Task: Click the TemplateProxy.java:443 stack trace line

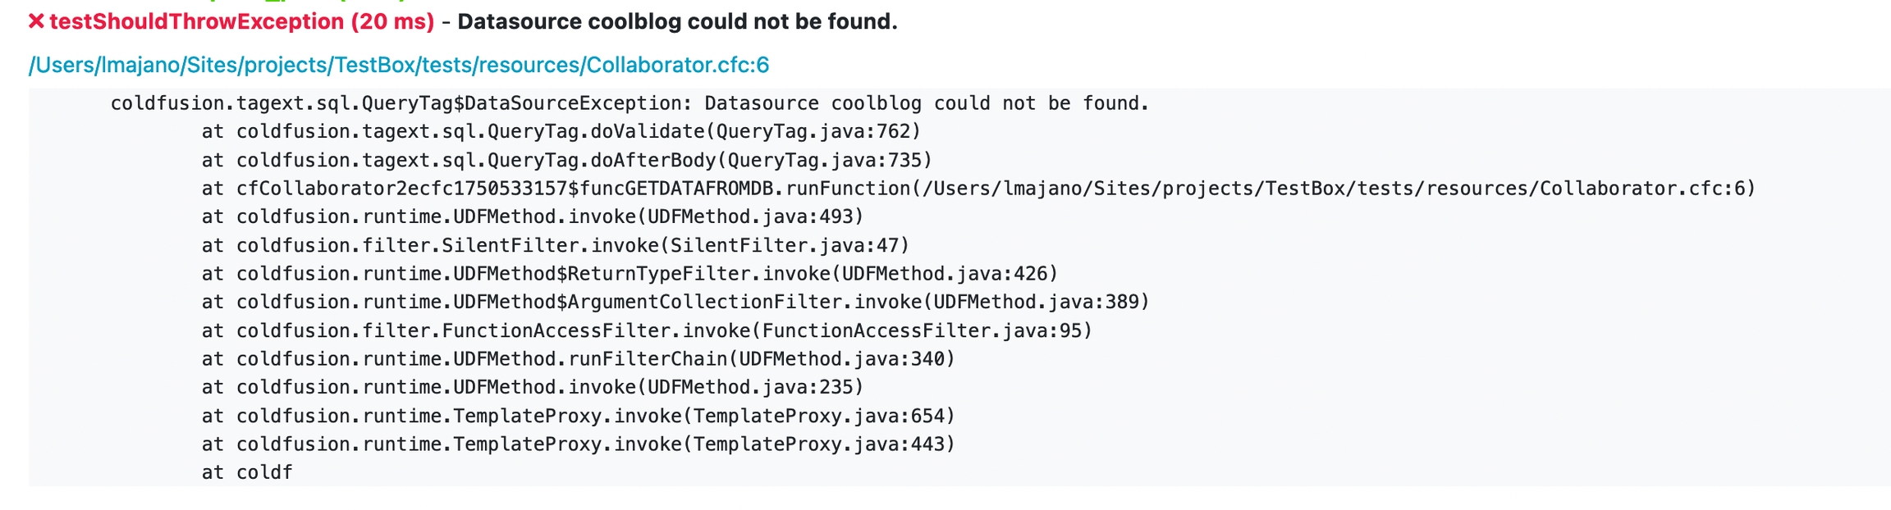Action: click(x=579, y=444)
